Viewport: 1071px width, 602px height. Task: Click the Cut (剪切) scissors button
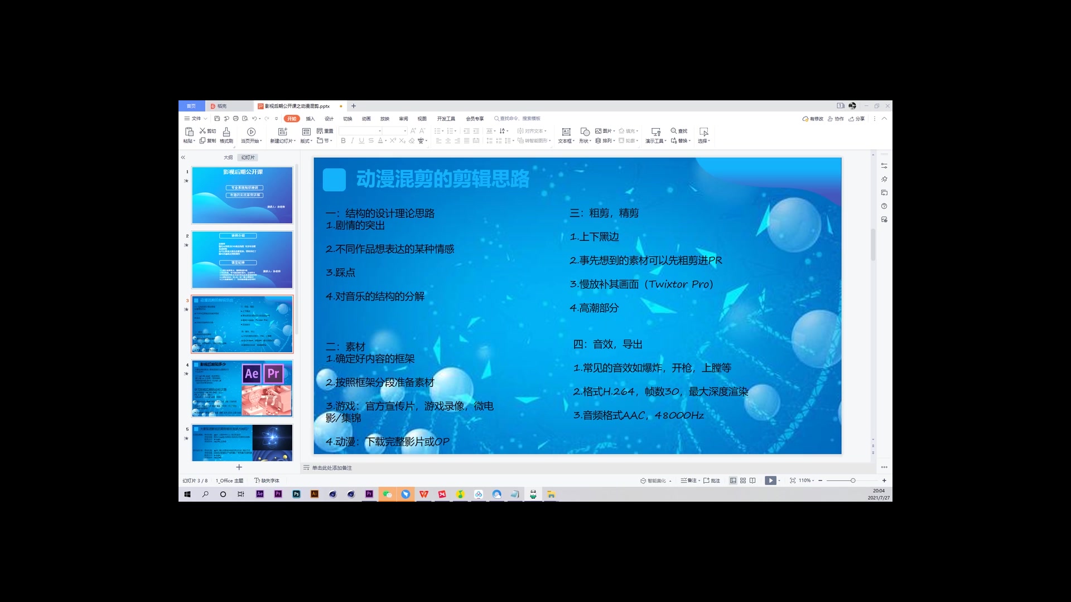208,131
